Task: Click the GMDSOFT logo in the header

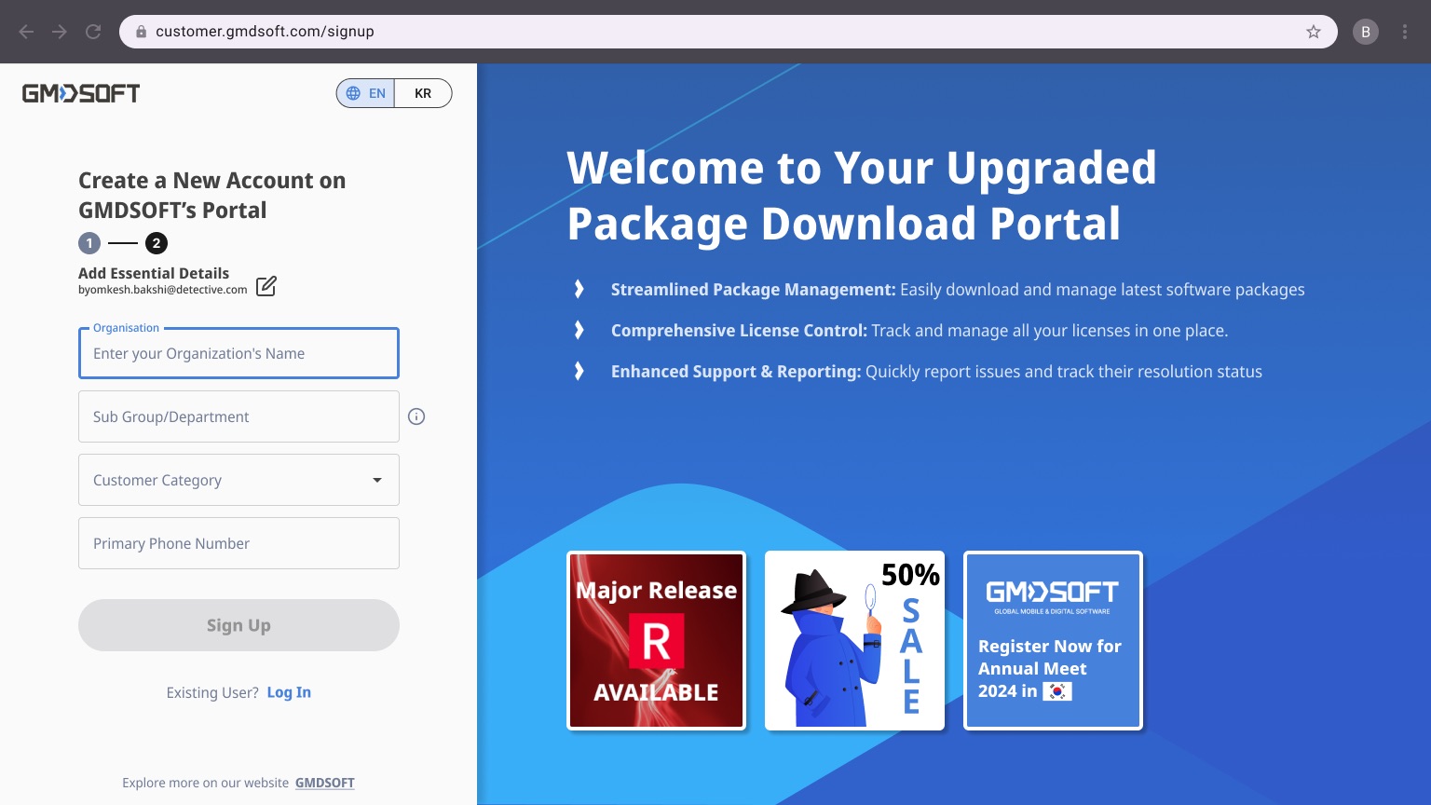Action: point(81,93)
